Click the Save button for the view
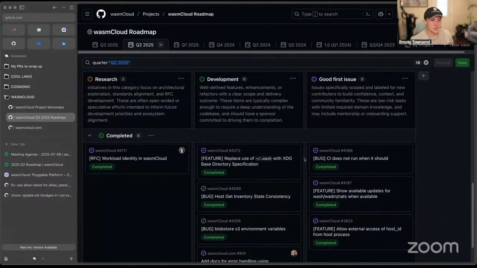The height and width of the screenshot is (268, 477). click(462, 63)
